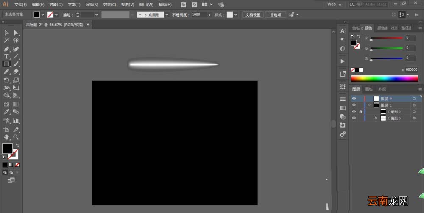Select the Free Transform tool
Image resolution: width=424 pixels, height=213 pixels.
(16, 88)
